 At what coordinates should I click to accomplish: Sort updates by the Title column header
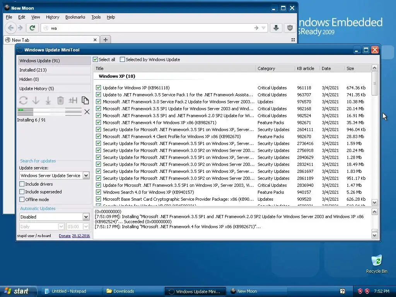pyautogui.click(x=175, y=68)
